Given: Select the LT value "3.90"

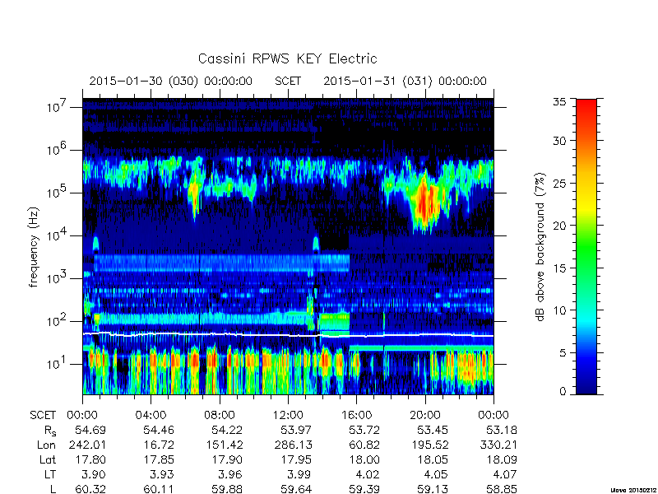Looking at the screenshot, I should tap(94, 474).
